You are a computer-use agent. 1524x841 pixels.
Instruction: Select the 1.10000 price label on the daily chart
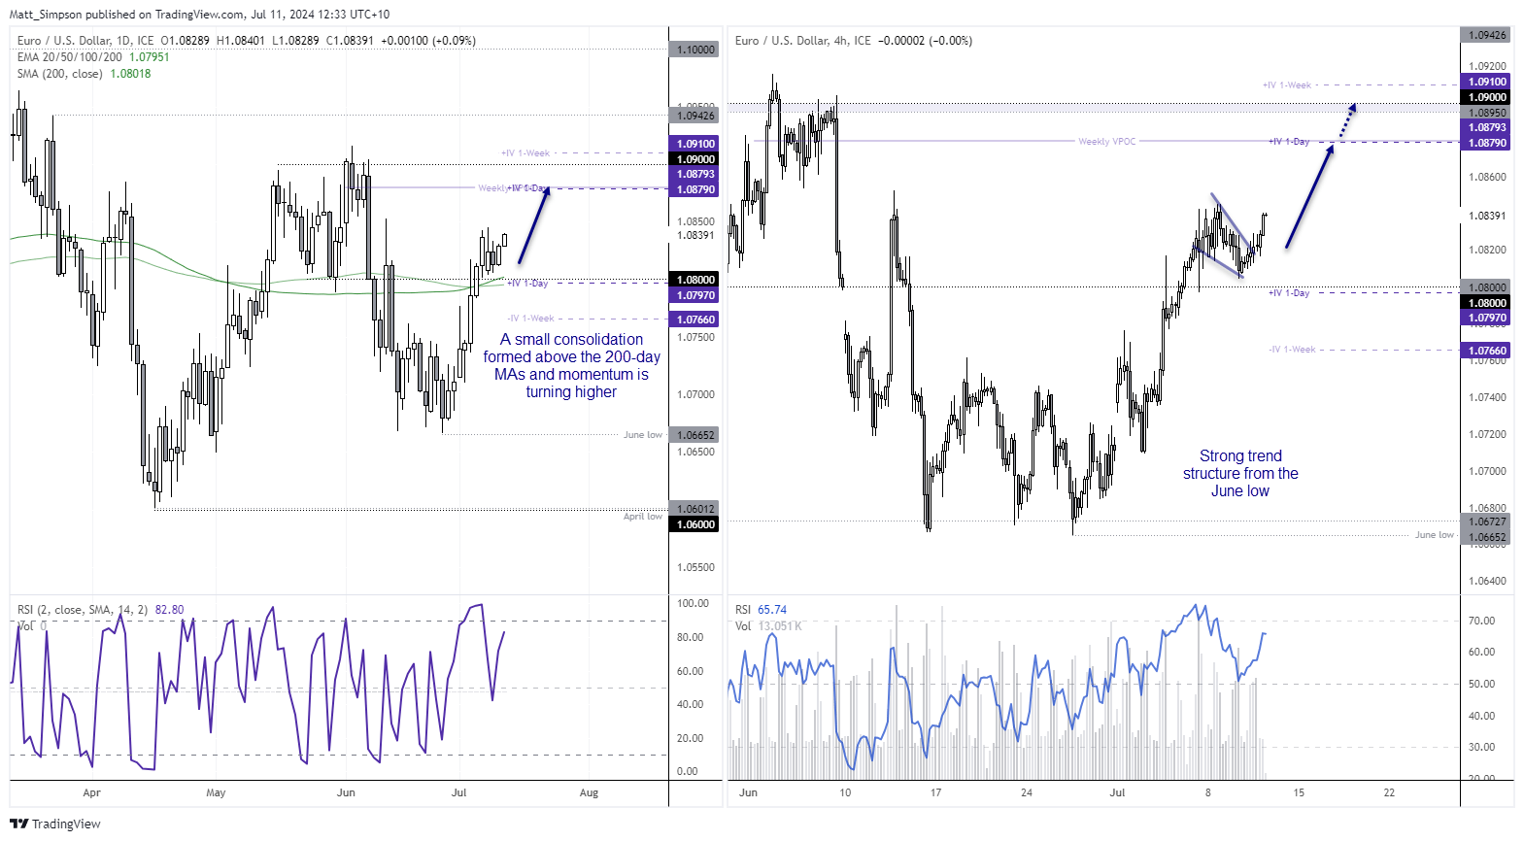point(694,50)
